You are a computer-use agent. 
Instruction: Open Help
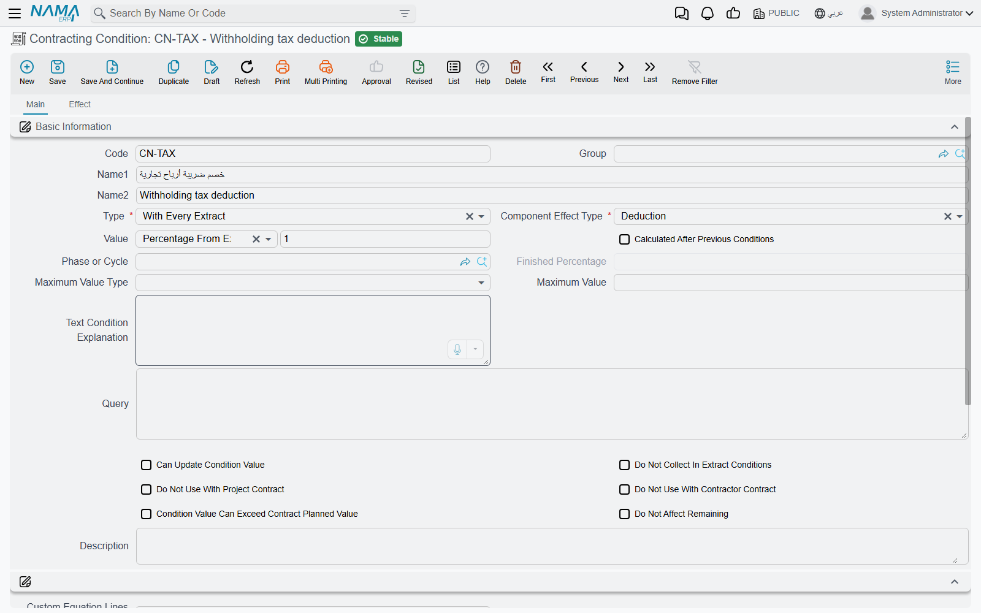click(483, 67)
